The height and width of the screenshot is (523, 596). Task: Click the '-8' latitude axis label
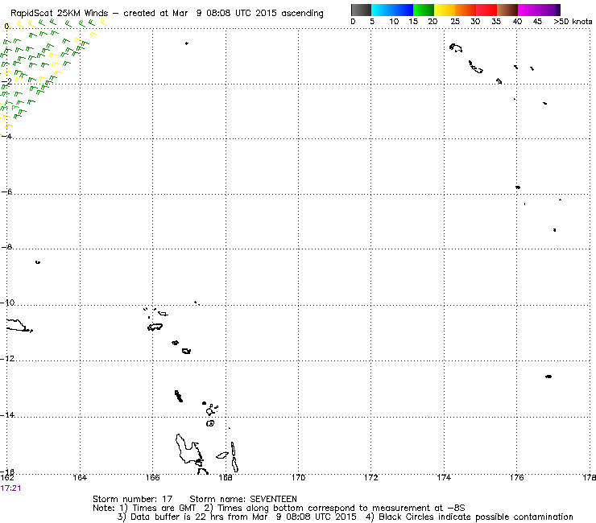click(6, 247)
